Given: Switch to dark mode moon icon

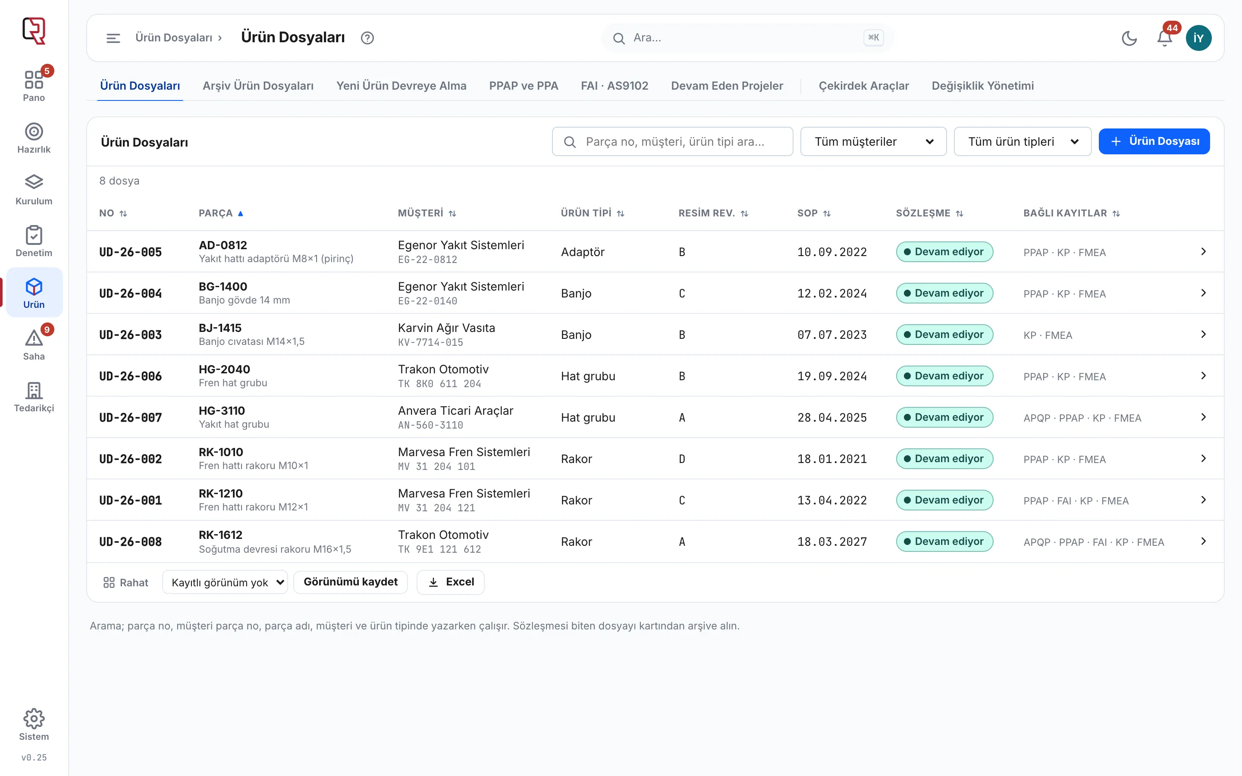Looking at the screenshot, I should pyautogui.click(x=1129, y=38).
